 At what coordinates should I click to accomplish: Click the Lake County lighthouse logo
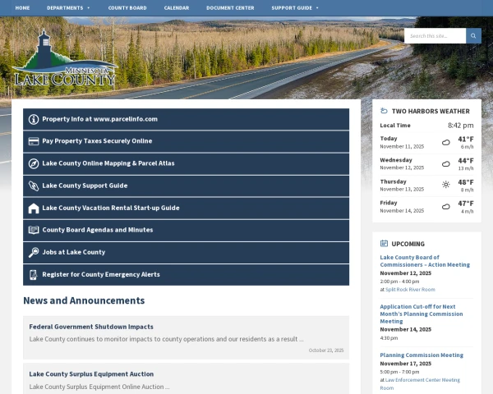[x=65, y=59]
